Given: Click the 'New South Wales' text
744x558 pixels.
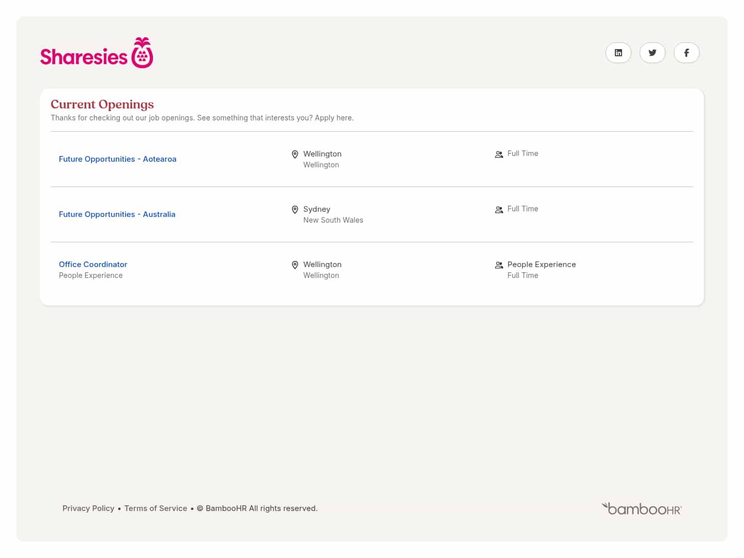Looking at the screenshot, I should tap(333, 220).
